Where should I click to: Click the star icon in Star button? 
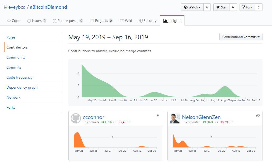pyautogui.click(x=218, y=7)
